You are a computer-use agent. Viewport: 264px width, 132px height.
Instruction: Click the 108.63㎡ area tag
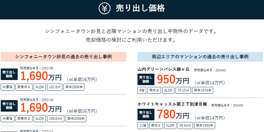click(55, 119)
